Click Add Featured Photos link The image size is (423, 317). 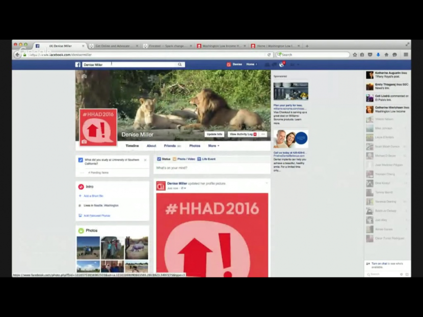[x=97, y=216]
